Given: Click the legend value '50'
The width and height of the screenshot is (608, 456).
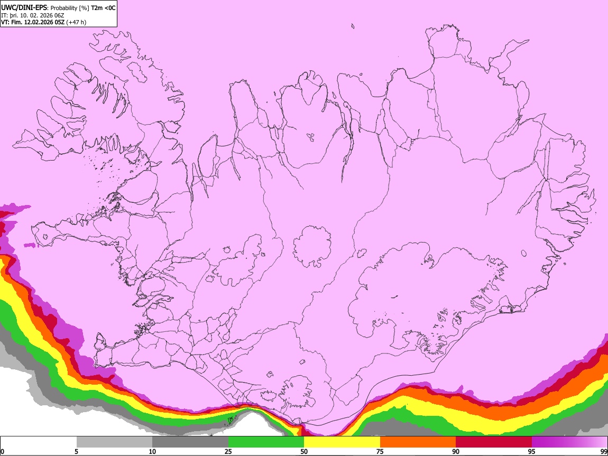Looking at the screenshot, I should point(304,451).
